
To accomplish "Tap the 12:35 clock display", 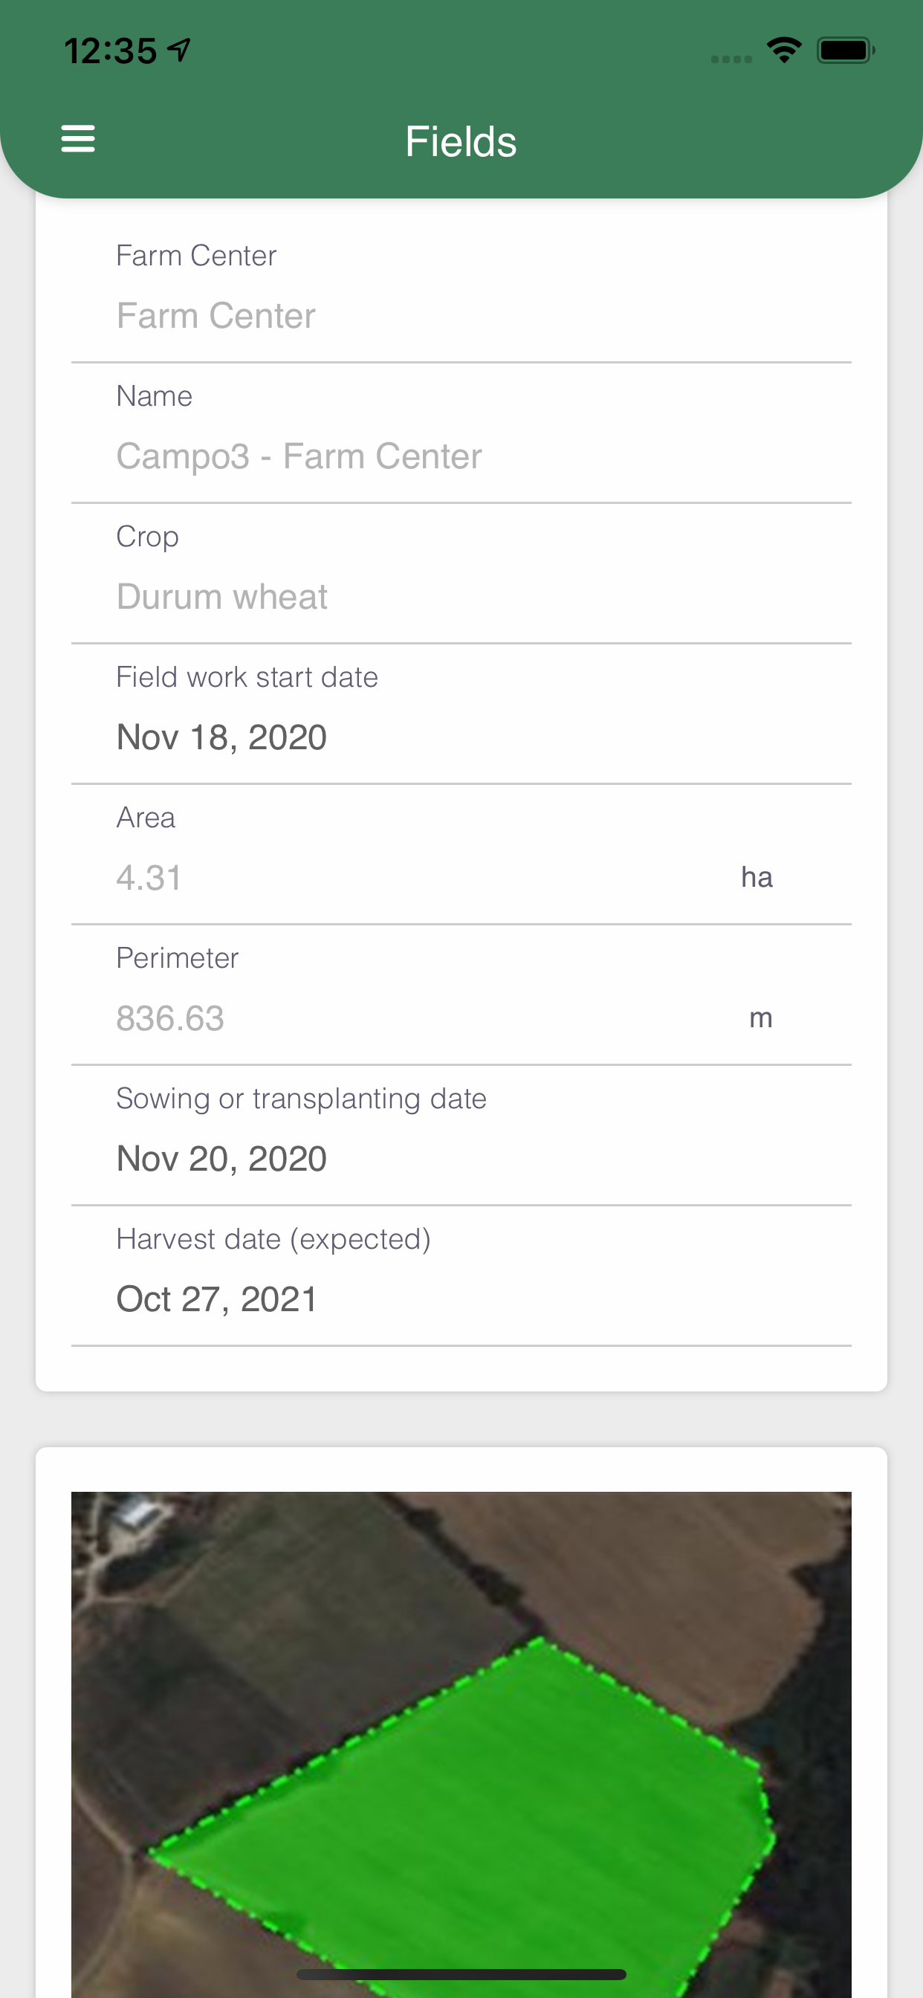I will 110,51.
